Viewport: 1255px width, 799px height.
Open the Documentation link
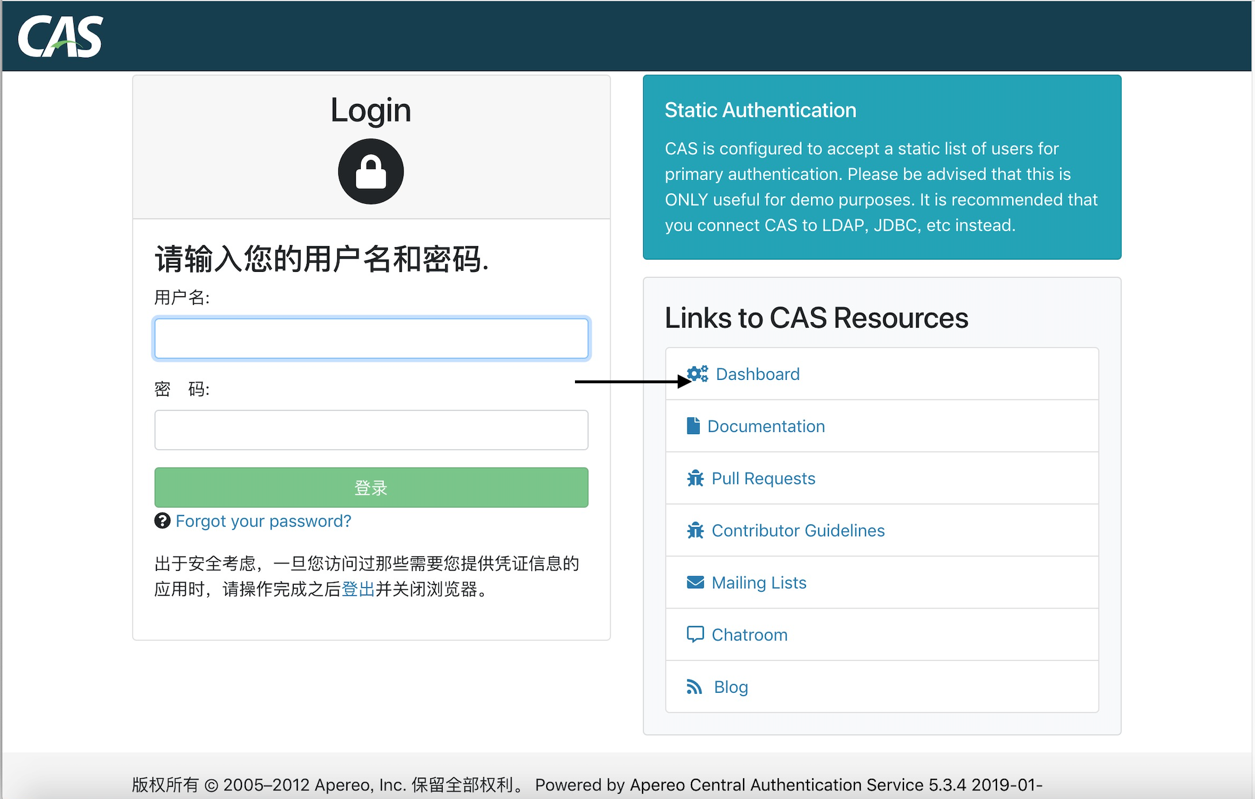[x=766, y=426]
